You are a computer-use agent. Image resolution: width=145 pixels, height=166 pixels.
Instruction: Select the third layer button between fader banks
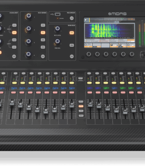click(x=81, y=111)
